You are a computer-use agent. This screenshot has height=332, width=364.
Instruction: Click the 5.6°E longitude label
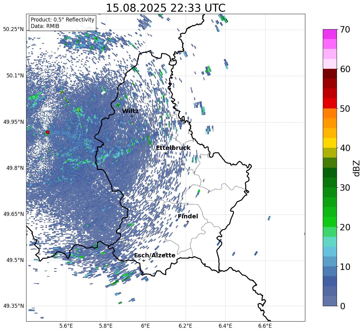coord(66,326)
